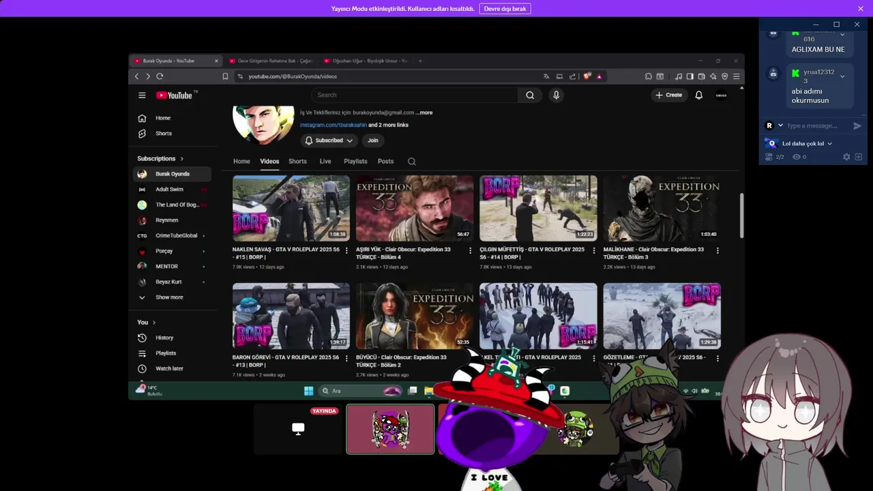Send chat message arrow icon
The height and width of the screenshot is (491, 873).
pyautogui.click(x=857, y=125)
